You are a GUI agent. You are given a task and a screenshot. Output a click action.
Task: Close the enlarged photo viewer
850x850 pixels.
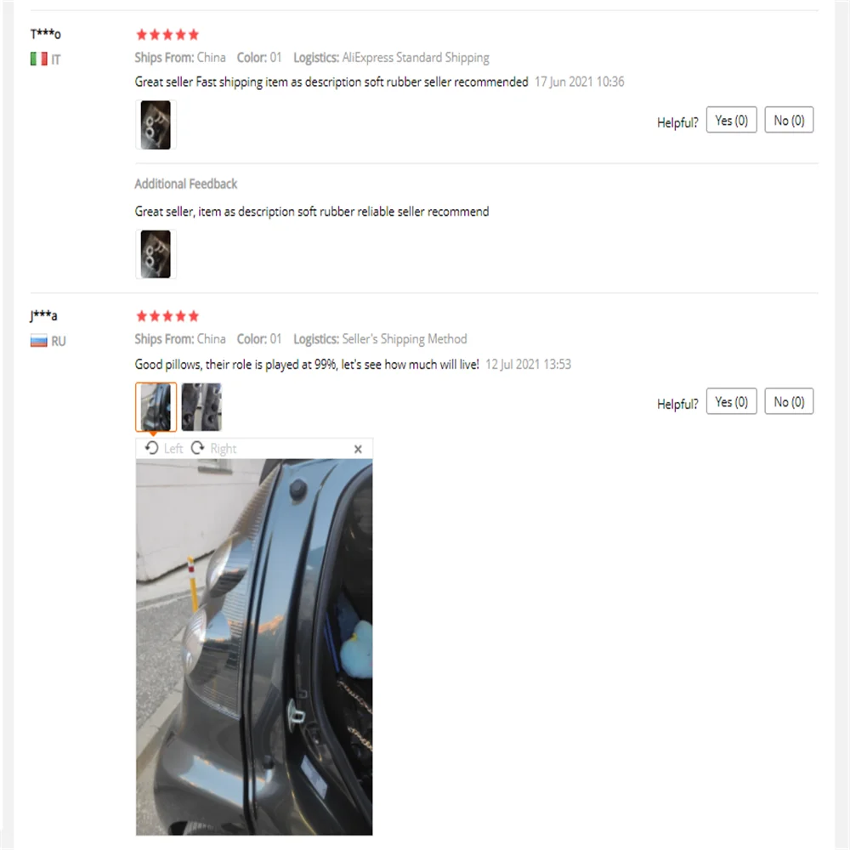coord(358,449)
